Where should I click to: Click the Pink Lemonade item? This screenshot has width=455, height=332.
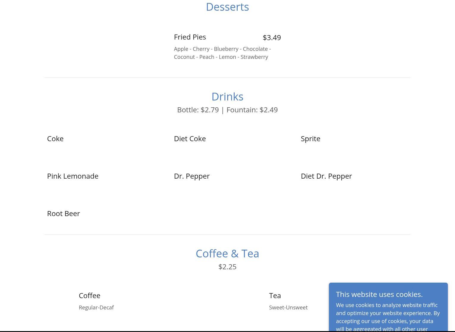pyautogui.click(x=73, y=176)
